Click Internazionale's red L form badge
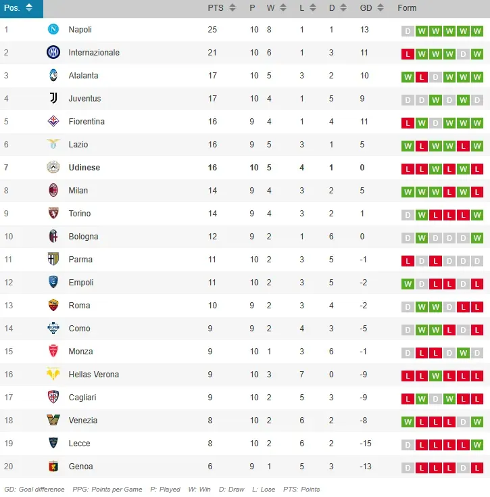This screenshot has height=497, width=490. click(x=408, y=53)
